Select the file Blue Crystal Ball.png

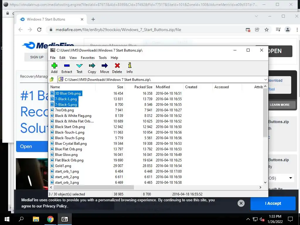71,143
